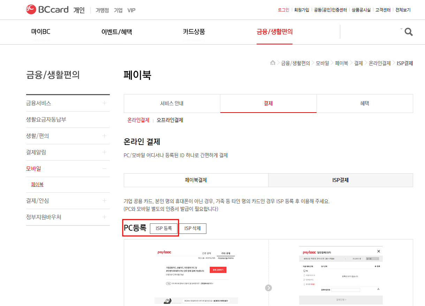This screenshot has height=306, width=425.
Task: Click 온라인결제 in the breadcrumb
Action: tap(380, 63)
